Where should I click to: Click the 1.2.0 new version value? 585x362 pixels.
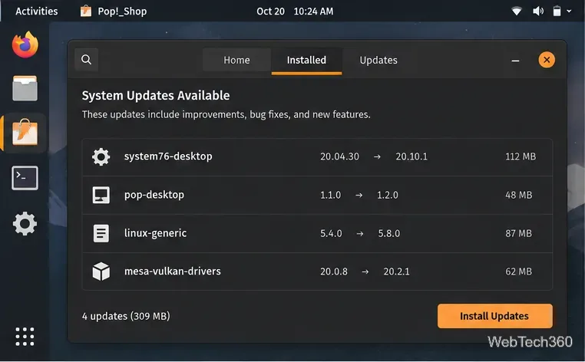pos(387,195)
